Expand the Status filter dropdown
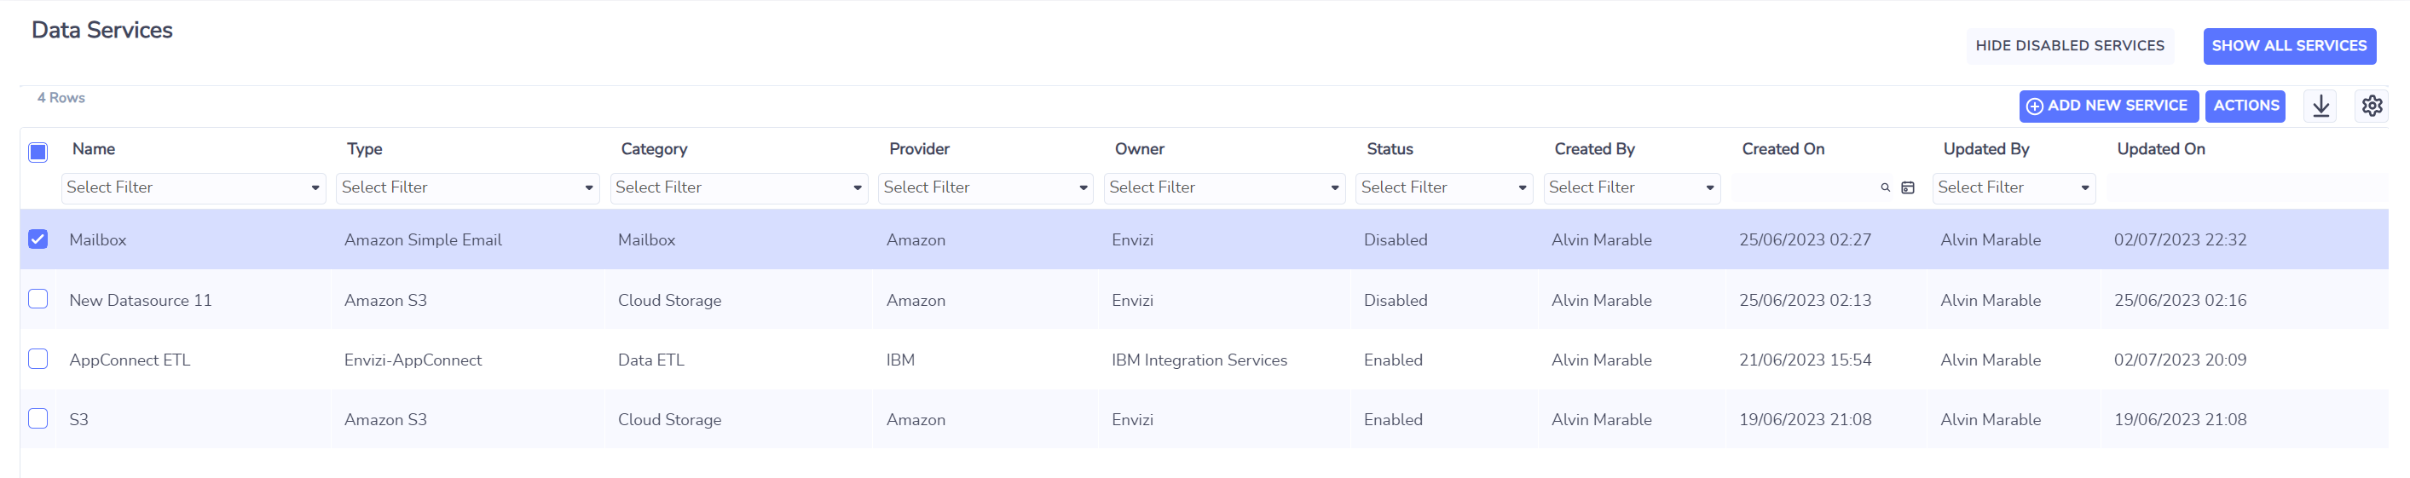Screen dimensions: 2410x478 point(1443,188)
